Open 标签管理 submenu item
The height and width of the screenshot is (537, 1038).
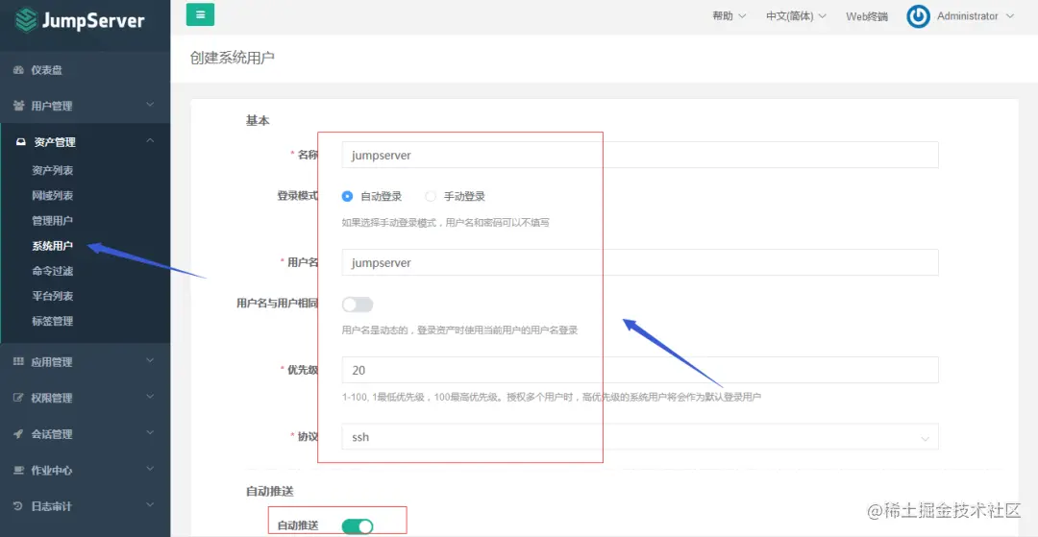tap(52, 322)
